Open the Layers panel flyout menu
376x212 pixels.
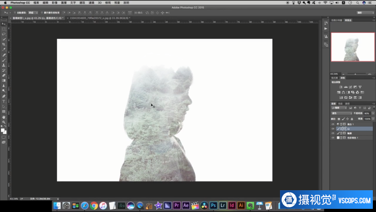373,104
